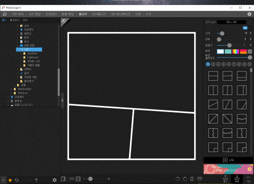
Task: Click the up-arrow parent folder icon
Action: click(36, 180)
